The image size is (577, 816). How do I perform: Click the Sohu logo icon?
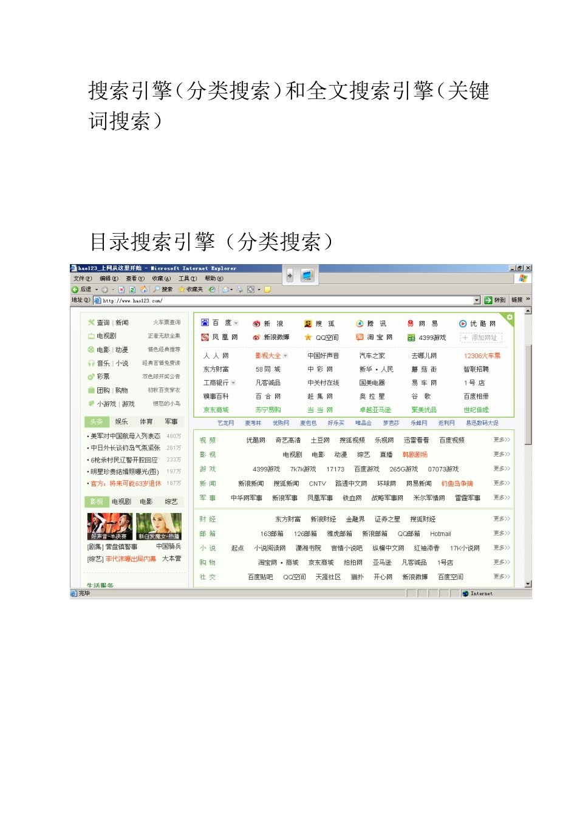coord(308,324)
